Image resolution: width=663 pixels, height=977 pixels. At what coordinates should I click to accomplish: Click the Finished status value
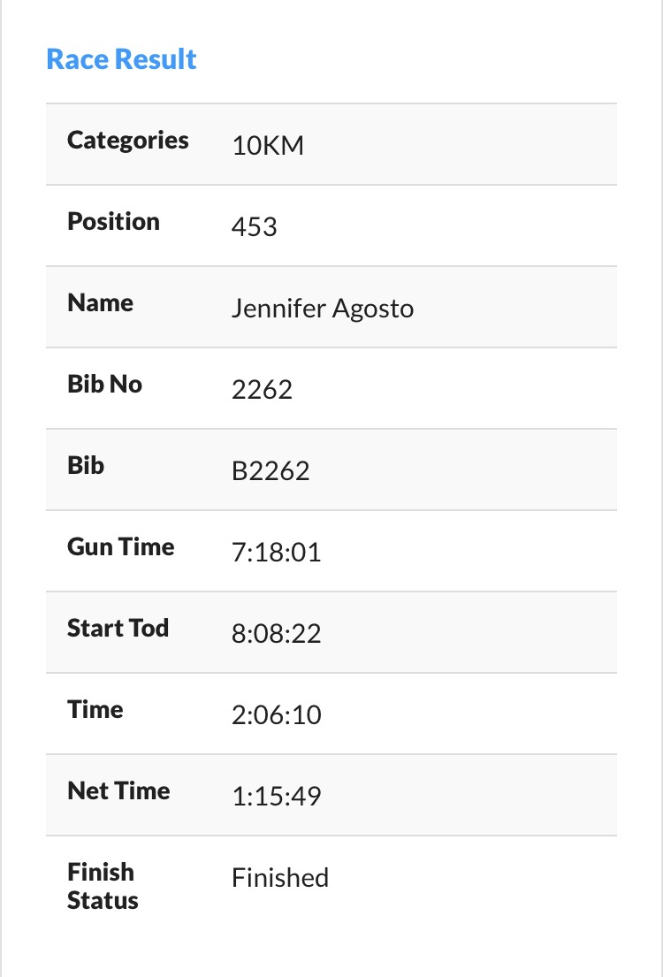pyautogui.click(x=280, y=878)
